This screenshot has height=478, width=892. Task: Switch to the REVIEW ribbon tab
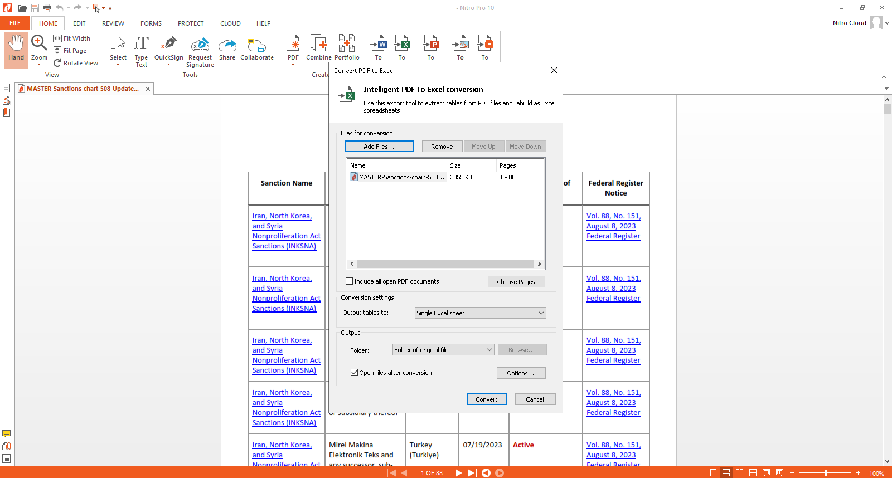coord(113,23)
